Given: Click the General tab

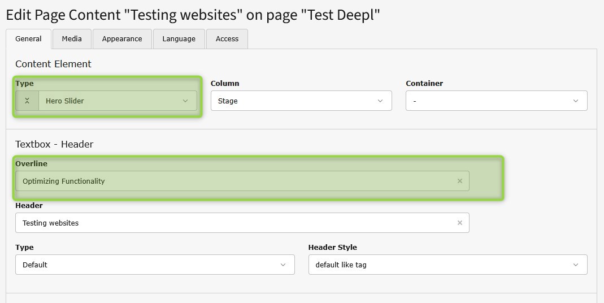Looking at the screenshot, I should (x=28, y=39).
